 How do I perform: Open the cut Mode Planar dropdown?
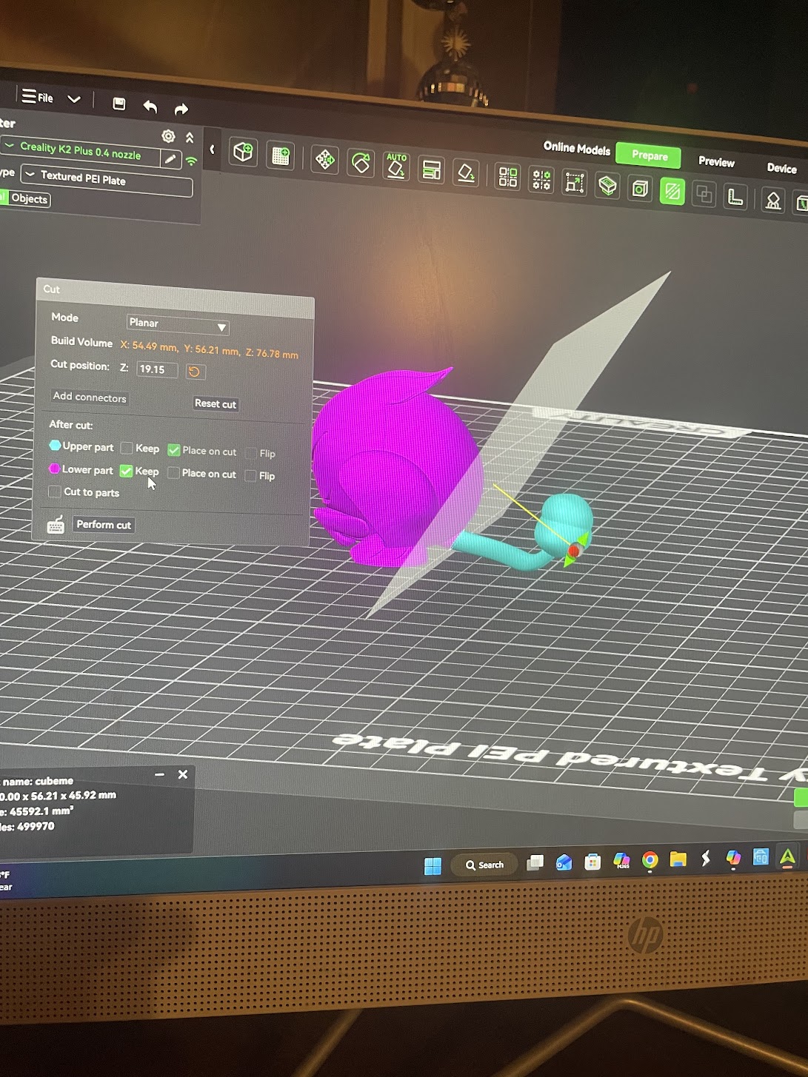[x=178, y=324]
